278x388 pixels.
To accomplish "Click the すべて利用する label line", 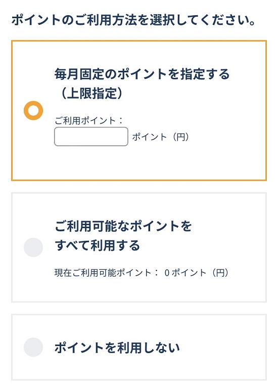I will click(x=97, y=245).
